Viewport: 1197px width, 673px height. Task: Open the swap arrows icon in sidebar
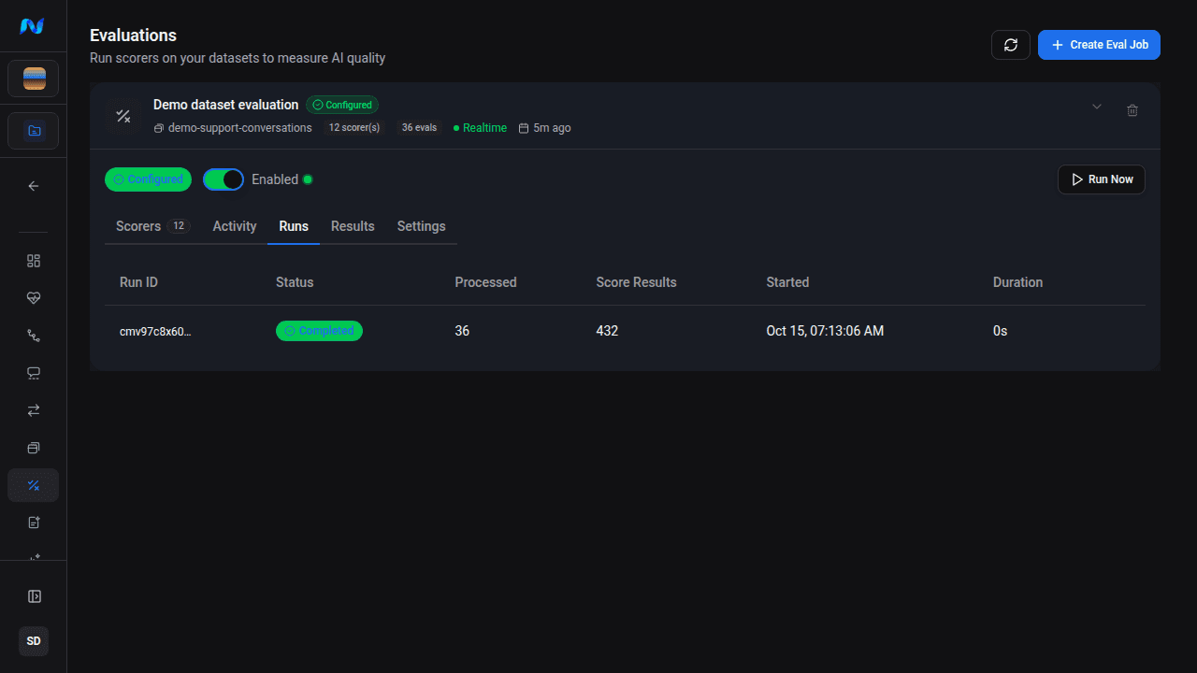pyautogui.click(x=34, y=410)
